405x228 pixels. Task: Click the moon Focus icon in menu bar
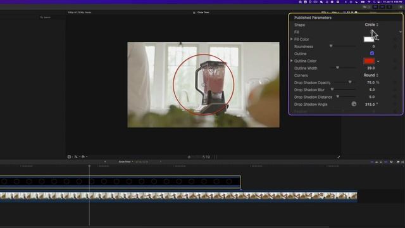(356, 2)
